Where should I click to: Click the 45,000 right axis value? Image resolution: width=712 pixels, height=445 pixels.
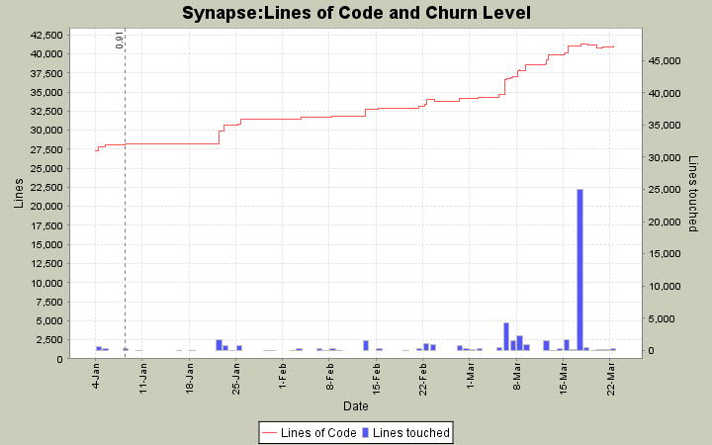pos(665,61)
